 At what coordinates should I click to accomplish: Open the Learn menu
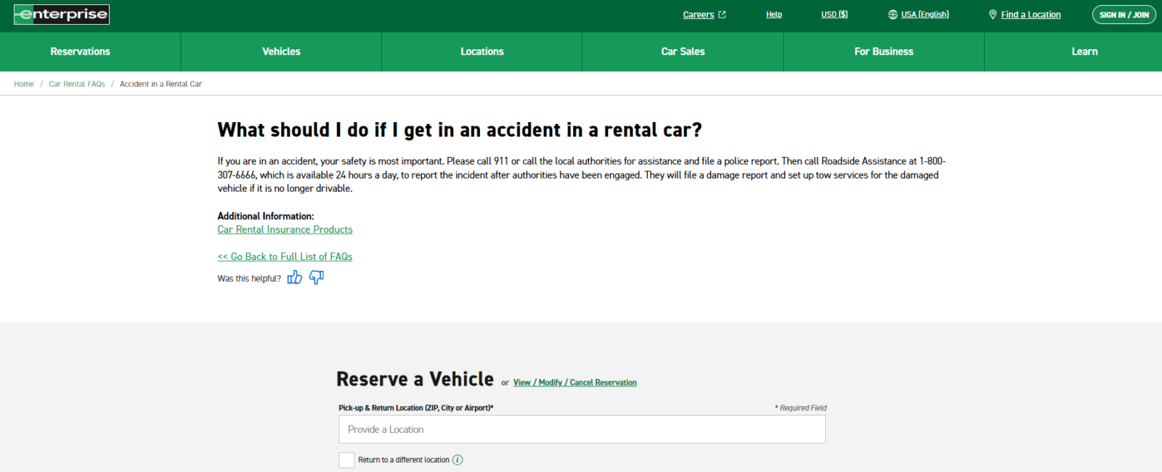(1084, 52)
